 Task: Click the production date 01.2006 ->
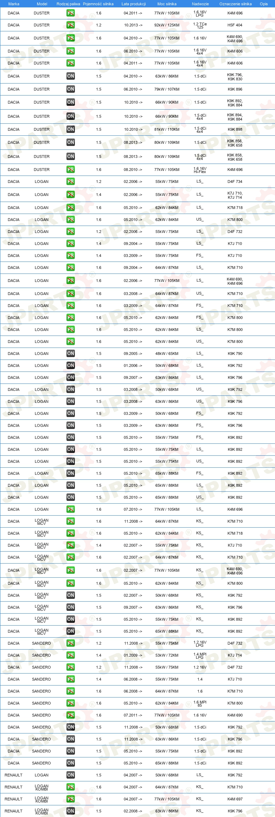coord(133,365)
